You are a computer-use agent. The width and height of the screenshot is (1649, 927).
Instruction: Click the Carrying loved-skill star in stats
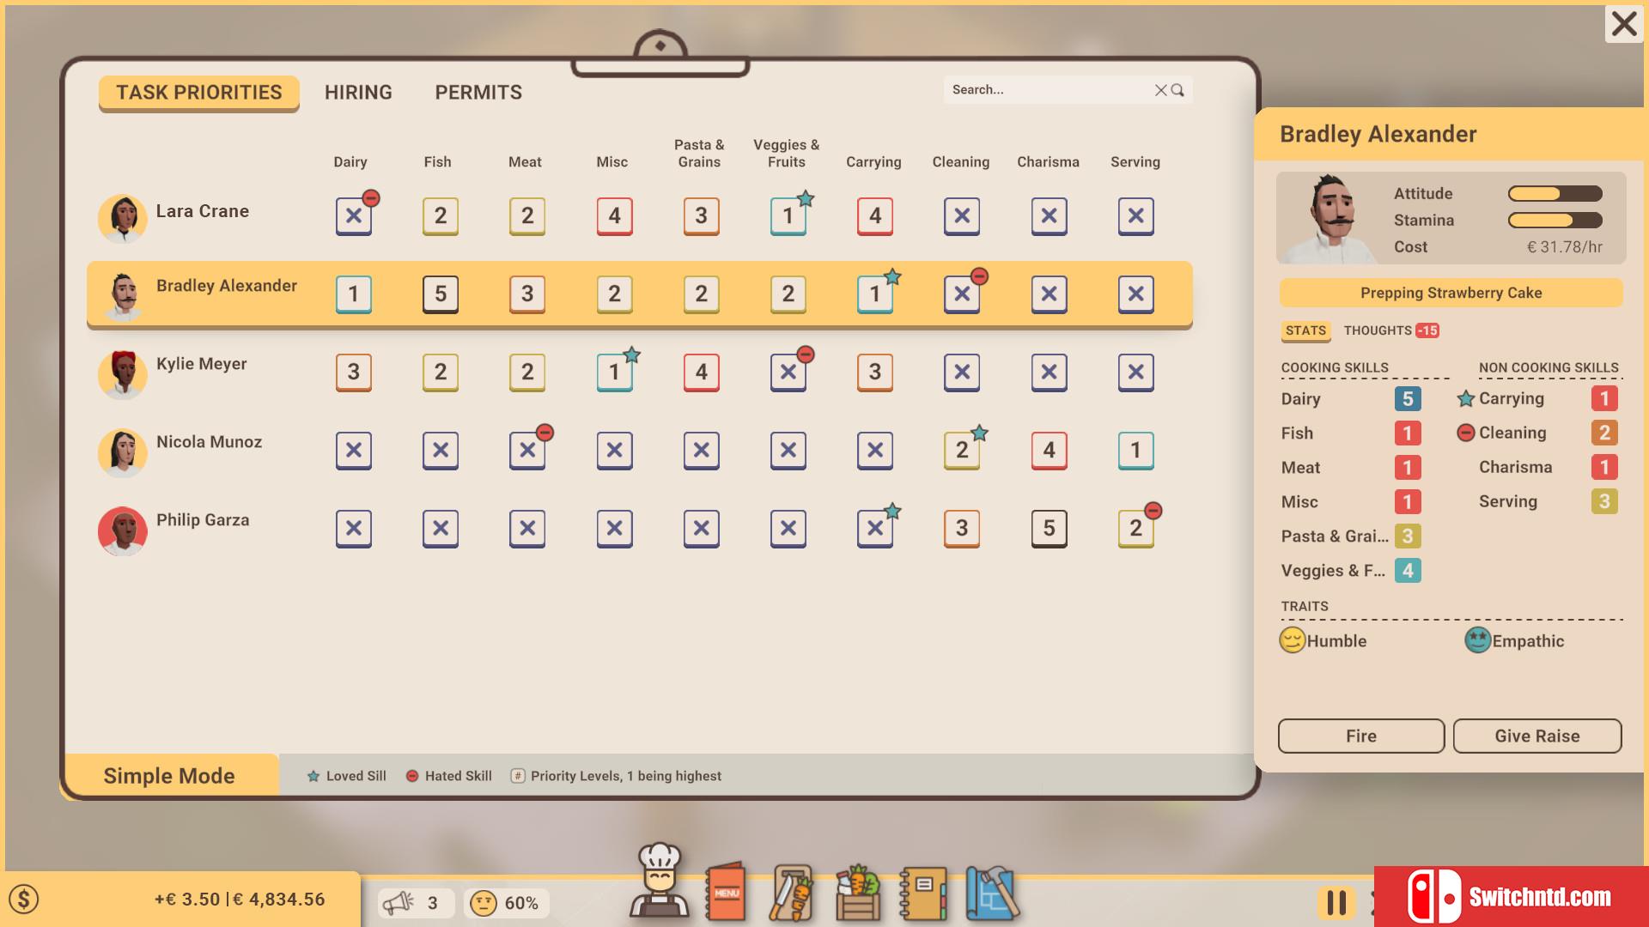coord(1466,398)
